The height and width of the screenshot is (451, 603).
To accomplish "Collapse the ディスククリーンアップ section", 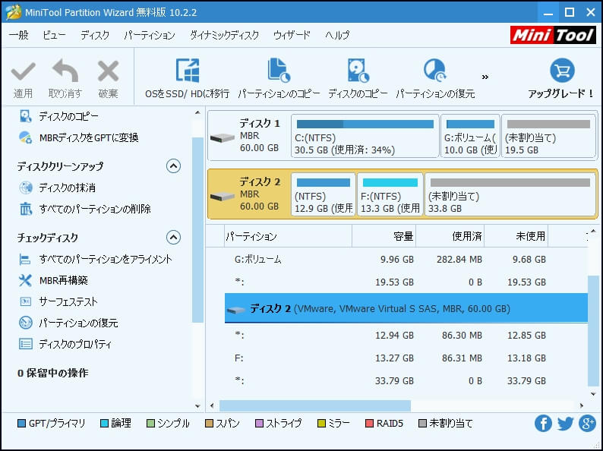I will [x=173, y=166].
